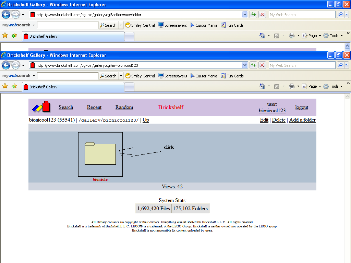Click the RSS feeds icon in front window
Image resolution: width=351 pixels, height=263 pixels.
(277, 87)
